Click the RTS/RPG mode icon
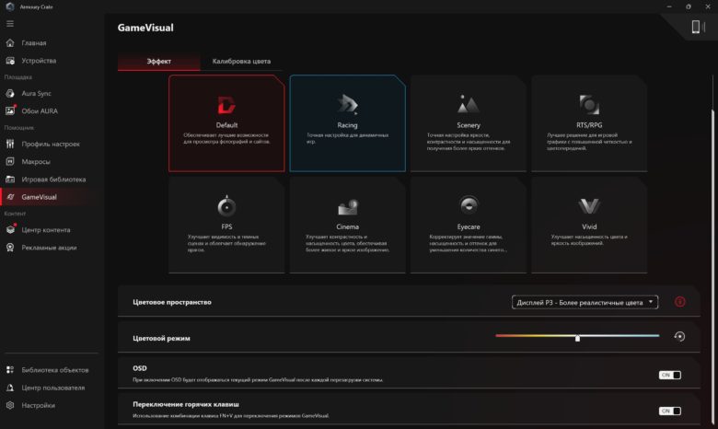The height and width of the screenshot is (429, 718). [589, 104]
